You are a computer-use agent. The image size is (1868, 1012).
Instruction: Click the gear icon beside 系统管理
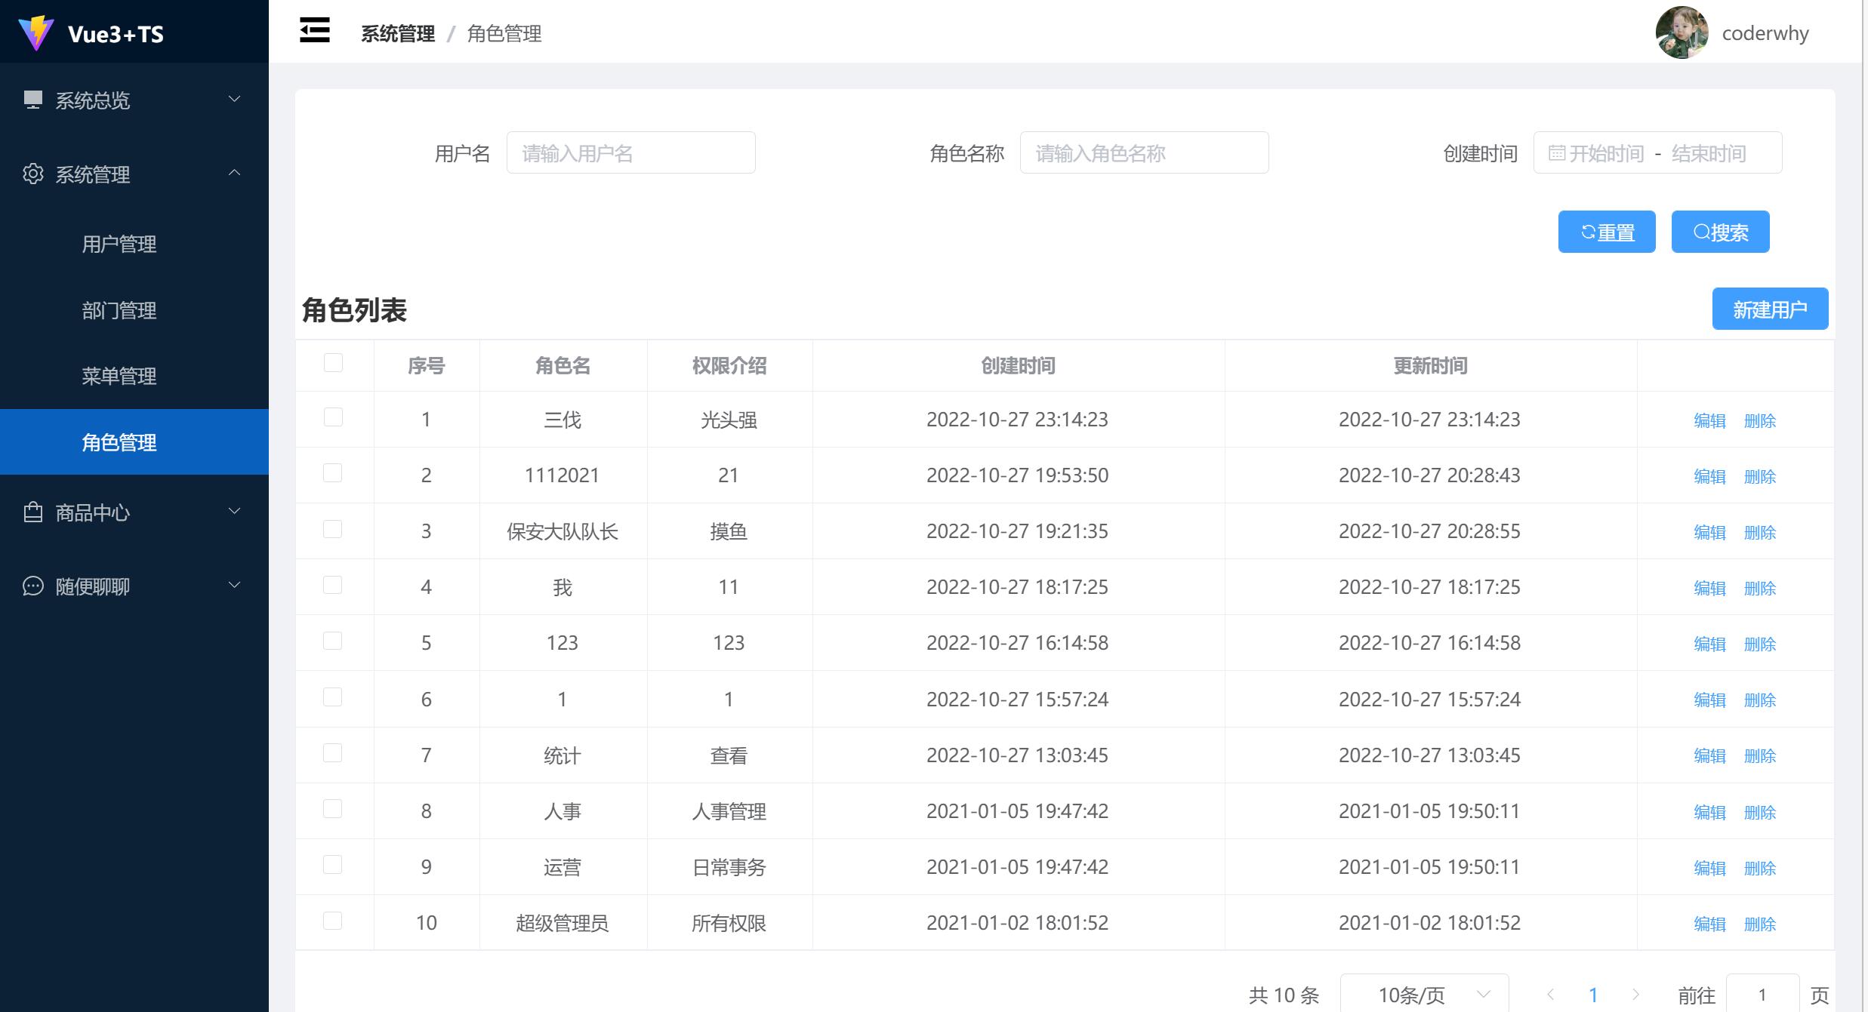point(32,174)
